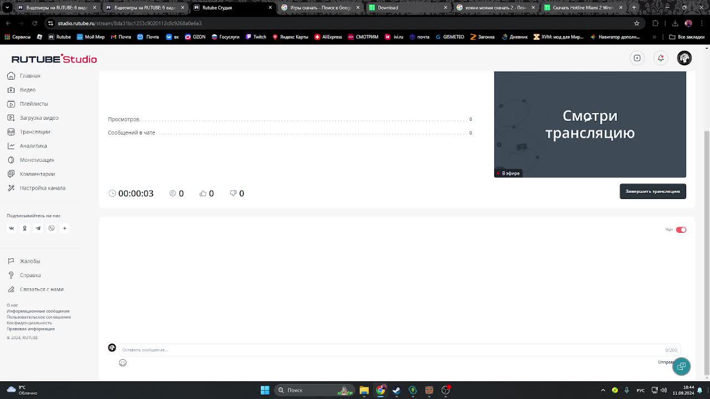Open a new browser tab
710x399 pixels.
pyautogui.click(x=634, y=8)
